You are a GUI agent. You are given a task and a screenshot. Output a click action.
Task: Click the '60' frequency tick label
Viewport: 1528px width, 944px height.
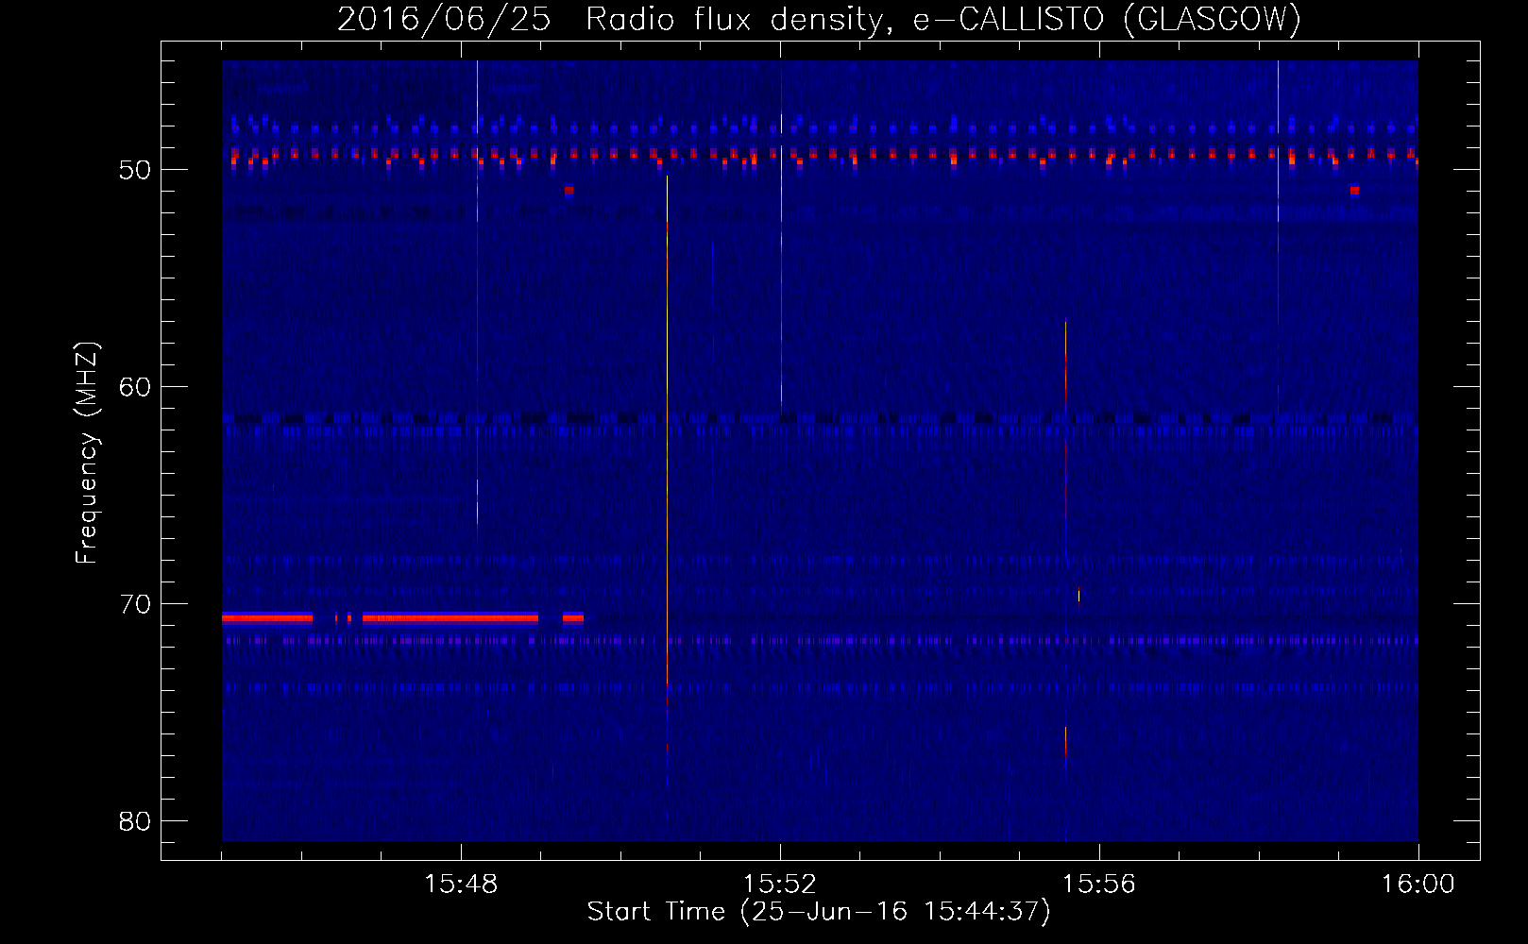[x=134, y=387]
